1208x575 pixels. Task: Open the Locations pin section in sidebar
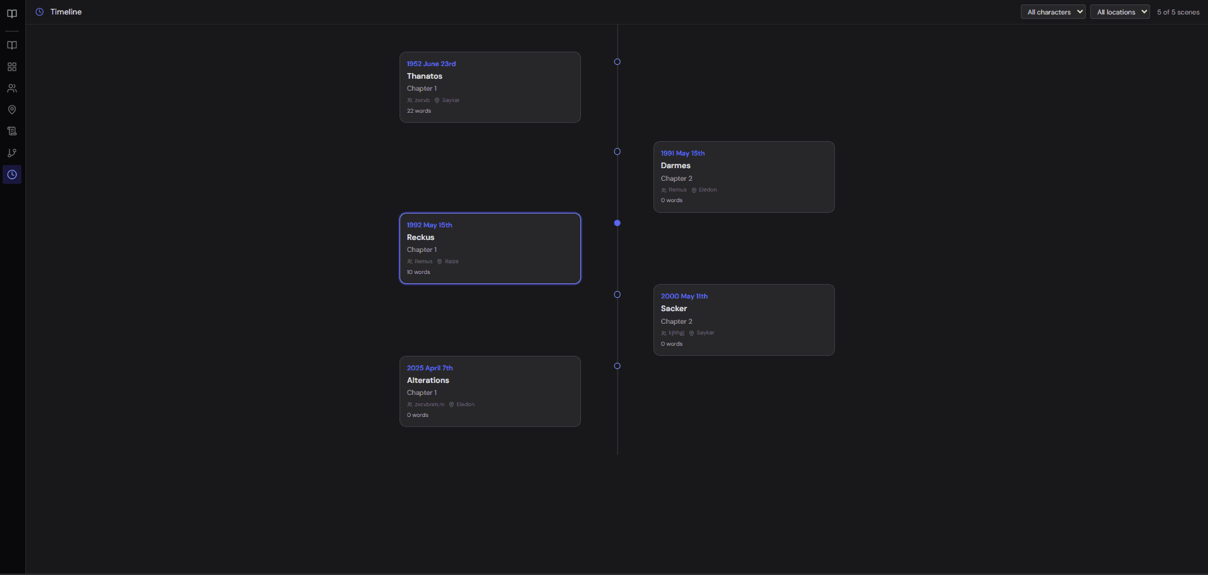point(12,110)
